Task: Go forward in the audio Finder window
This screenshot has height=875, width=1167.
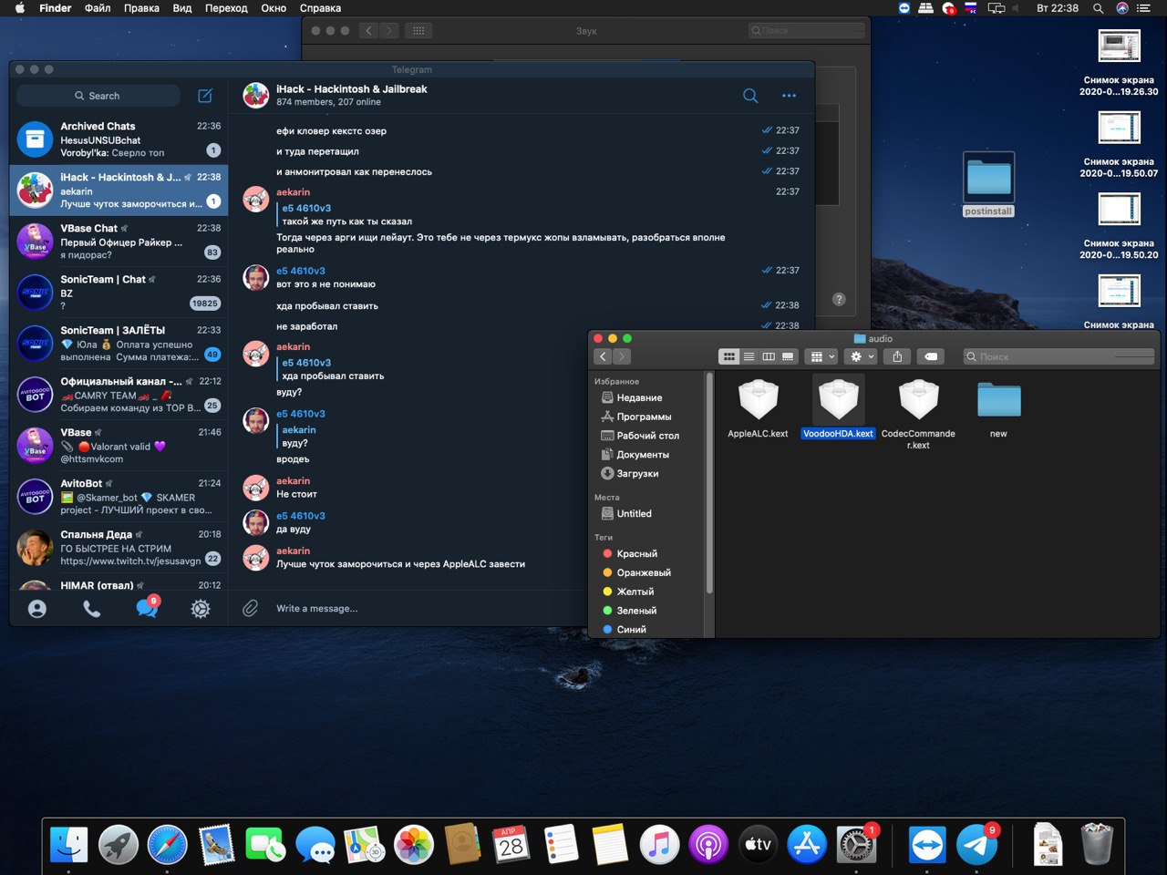Action: (621, 356)
